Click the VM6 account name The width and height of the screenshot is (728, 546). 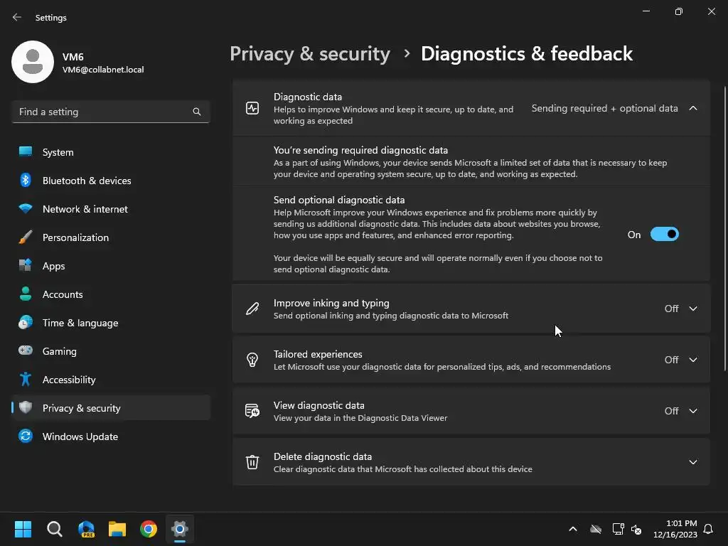[x=73, y=57]
